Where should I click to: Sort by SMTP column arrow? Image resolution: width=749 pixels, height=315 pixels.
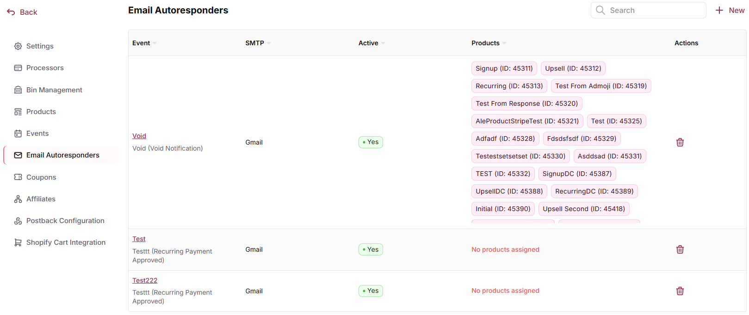269,43
